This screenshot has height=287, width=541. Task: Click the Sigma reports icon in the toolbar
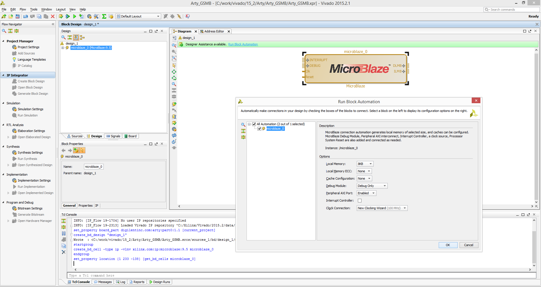coord(104,16)
